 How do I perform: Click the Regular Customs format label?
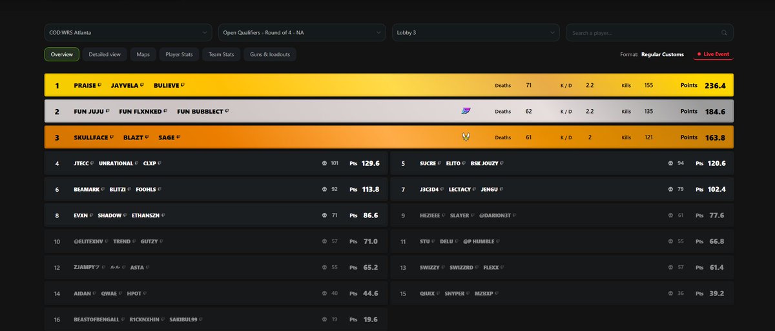(x=663, y=54)
